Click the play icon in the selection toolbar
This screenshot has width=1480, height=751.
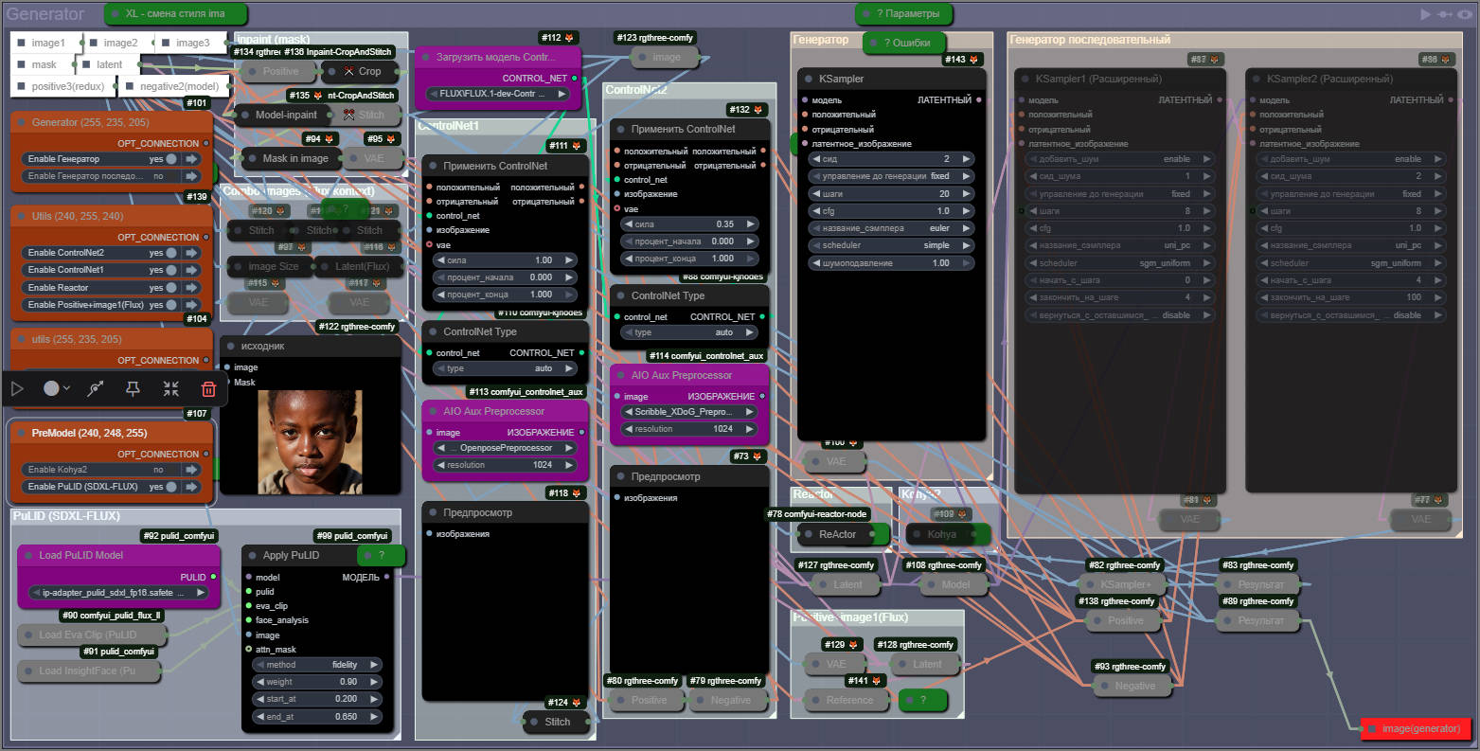(17, 388)
